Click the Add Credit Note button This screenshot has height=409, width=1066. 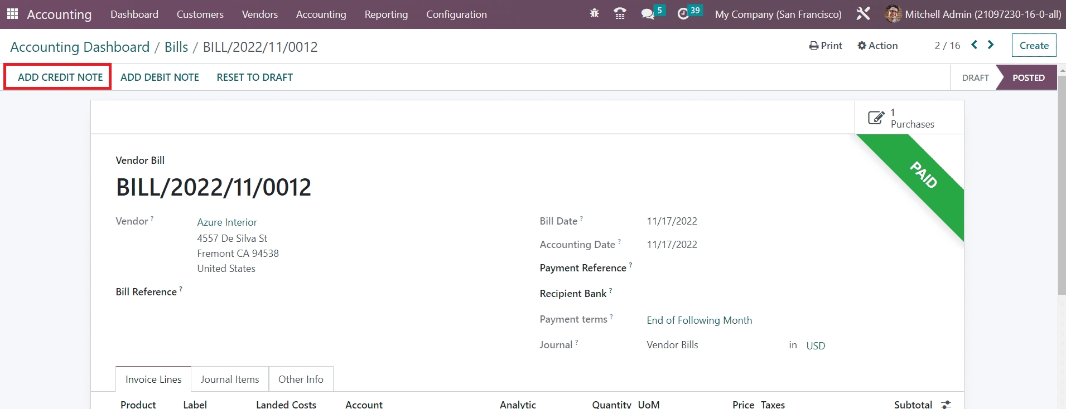tap(60, 77)
